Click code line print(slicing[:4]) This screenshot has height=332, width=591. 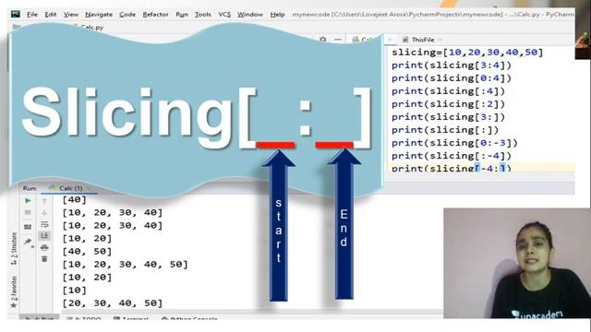(x=448, y=91)
